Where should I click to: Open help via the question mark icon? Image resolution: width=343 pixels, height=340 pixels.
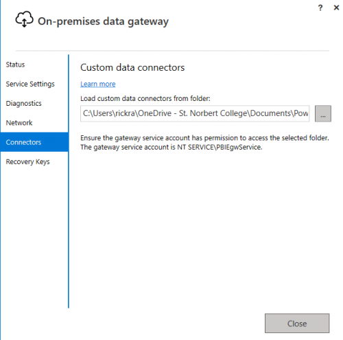[320, 8]
